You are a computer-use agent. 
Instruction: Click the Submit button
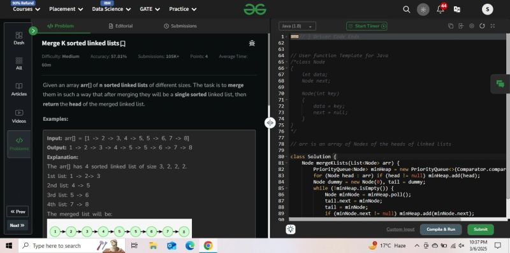point(481,229)
